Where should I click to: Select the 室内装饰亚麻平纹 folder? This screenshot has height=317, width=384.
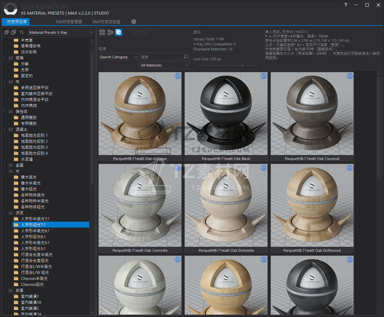click(x=36, y=94)
